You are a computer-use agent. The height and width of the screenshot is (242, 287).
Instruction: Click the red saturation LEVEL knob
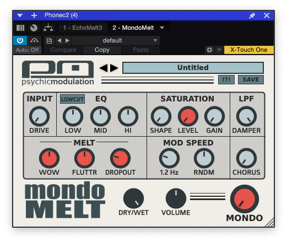click(188, 116)
